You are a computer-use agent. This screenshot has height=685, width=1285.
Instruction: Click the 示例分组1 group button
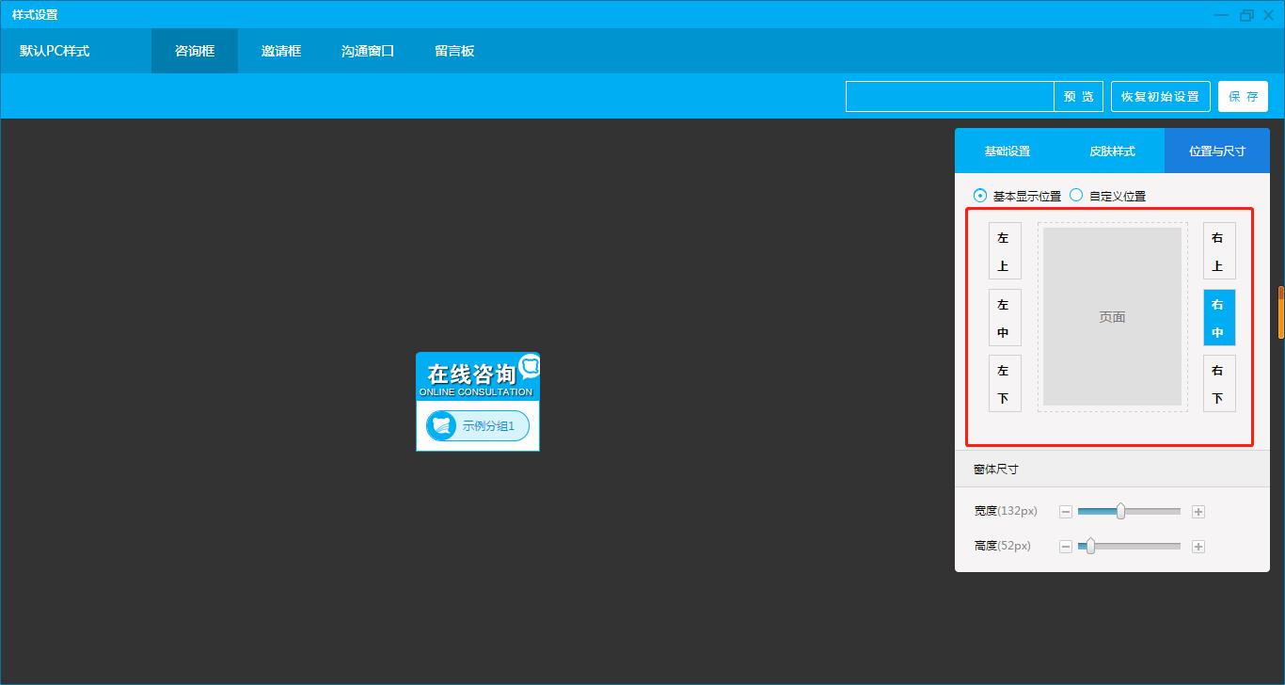478,426
